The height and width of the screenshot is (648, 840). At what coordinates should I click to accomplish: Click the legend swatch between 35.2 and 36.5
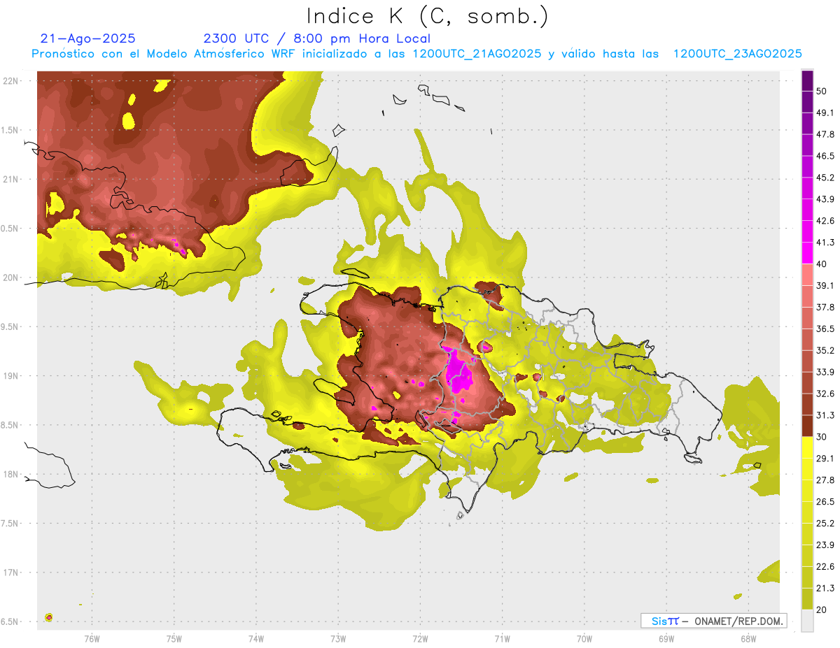tap(808, 339)
